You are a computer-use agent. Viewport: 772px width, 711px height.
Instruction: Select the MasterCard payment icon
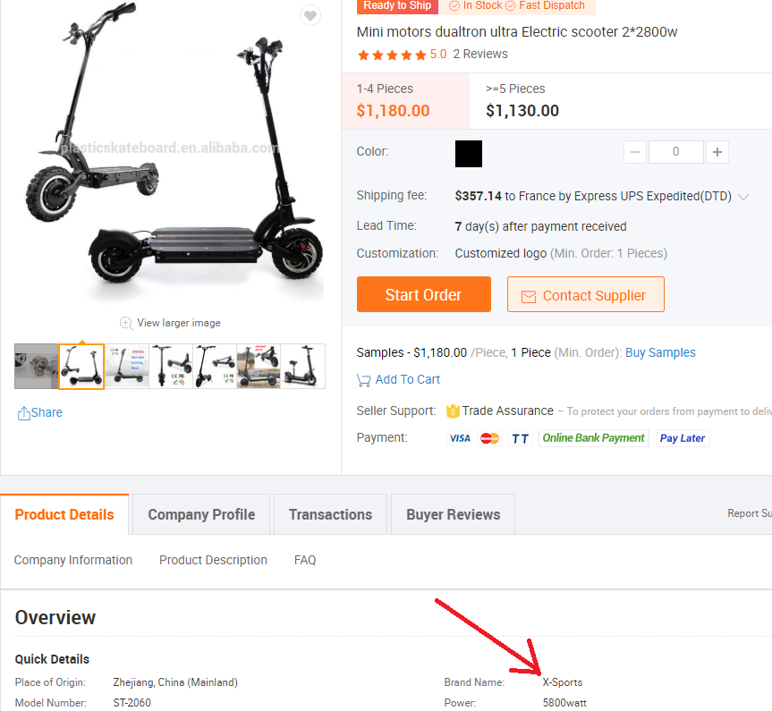pyautogui.click(x=489, y=438)
